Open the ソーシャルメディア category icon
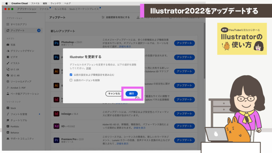Viewport: 272px width, 153px height. coord(8,81)
